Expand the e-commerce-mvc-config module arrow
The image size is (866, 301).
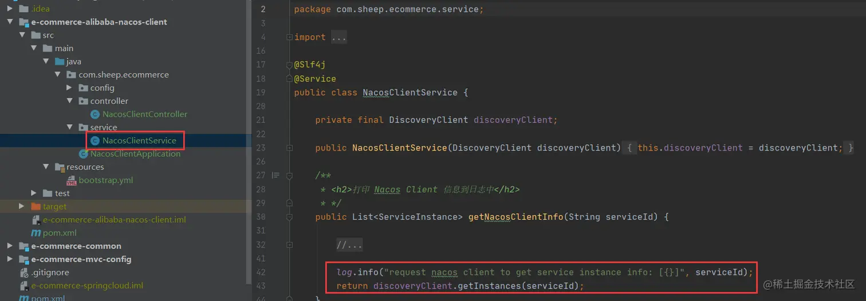(x=10, y=259)
